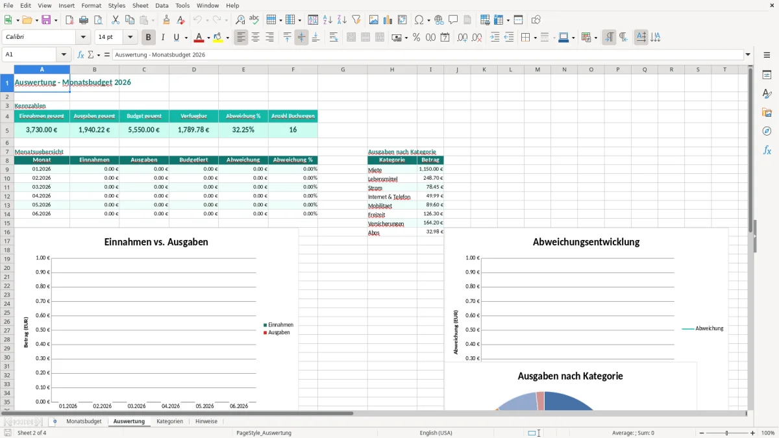Open the Conditional formatting dropdown arrow
This screenshot has height=438, width=779.
595,38
